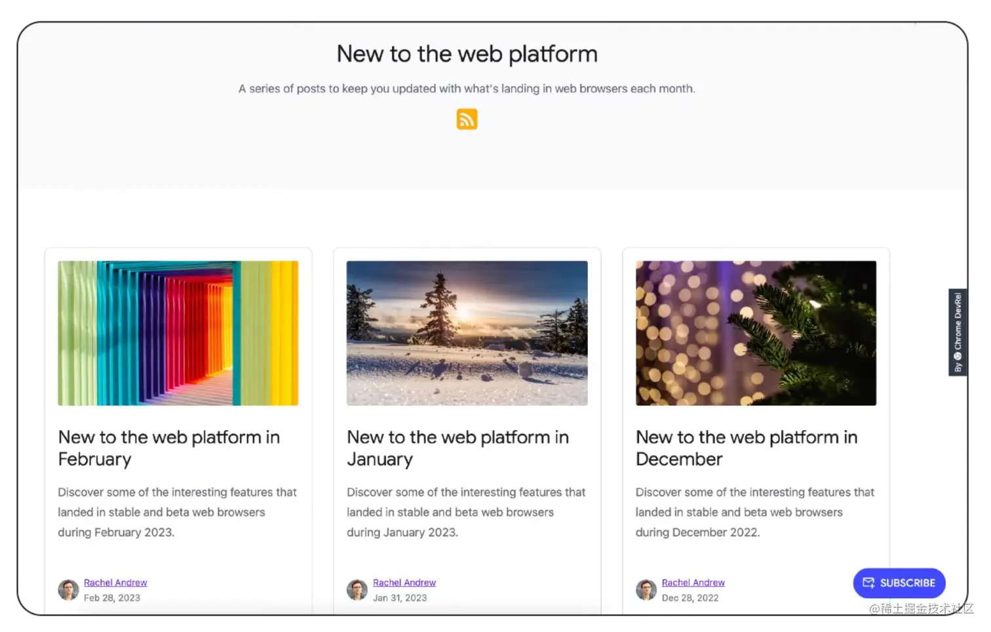Click Rachel Andrew's avatar on the February post
Image resolution: width=991 pixels, height=632 pixels.
point(68,590)
